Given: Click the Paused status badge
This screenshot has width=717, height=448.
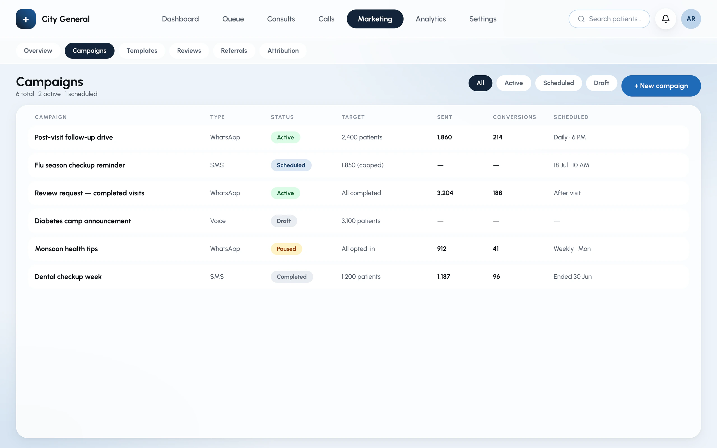Looking at the screenshot, I should click(286, 249).
